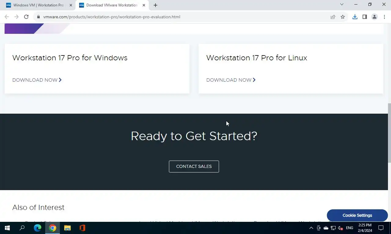Download Workstation 17 Pro for Windows
The height and width of the screenshot is (234, 391).
(37, 80)
